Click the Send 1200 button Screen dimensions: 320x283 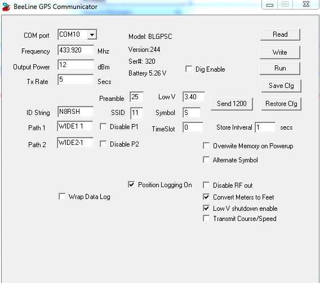(x=232, y=104)
